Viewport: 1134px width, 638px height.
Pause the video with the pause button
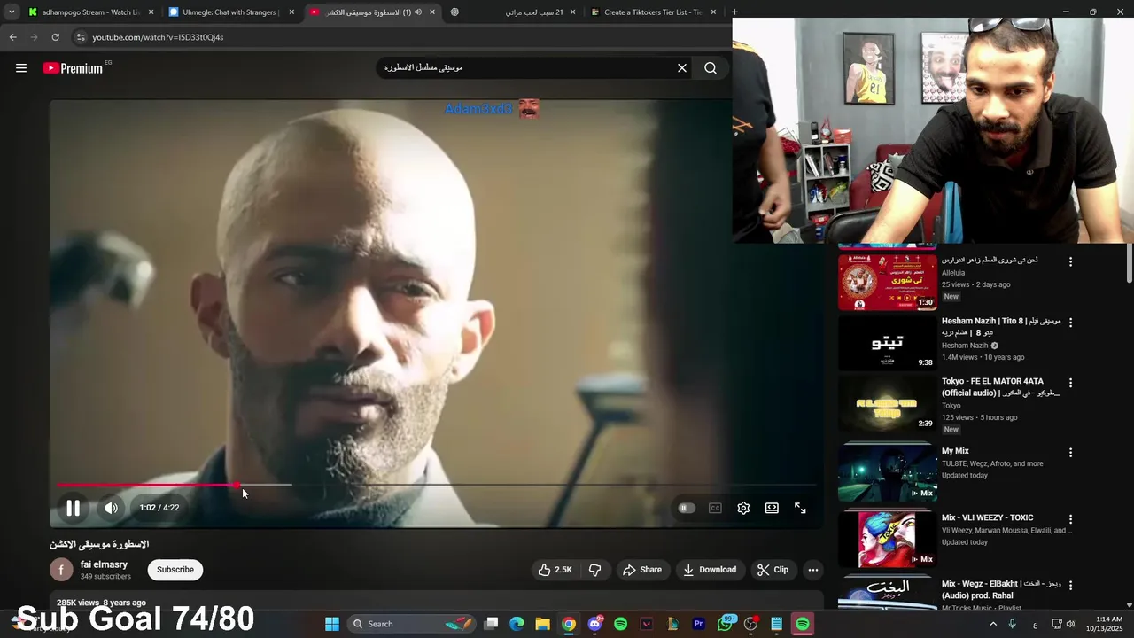[74, 508]
